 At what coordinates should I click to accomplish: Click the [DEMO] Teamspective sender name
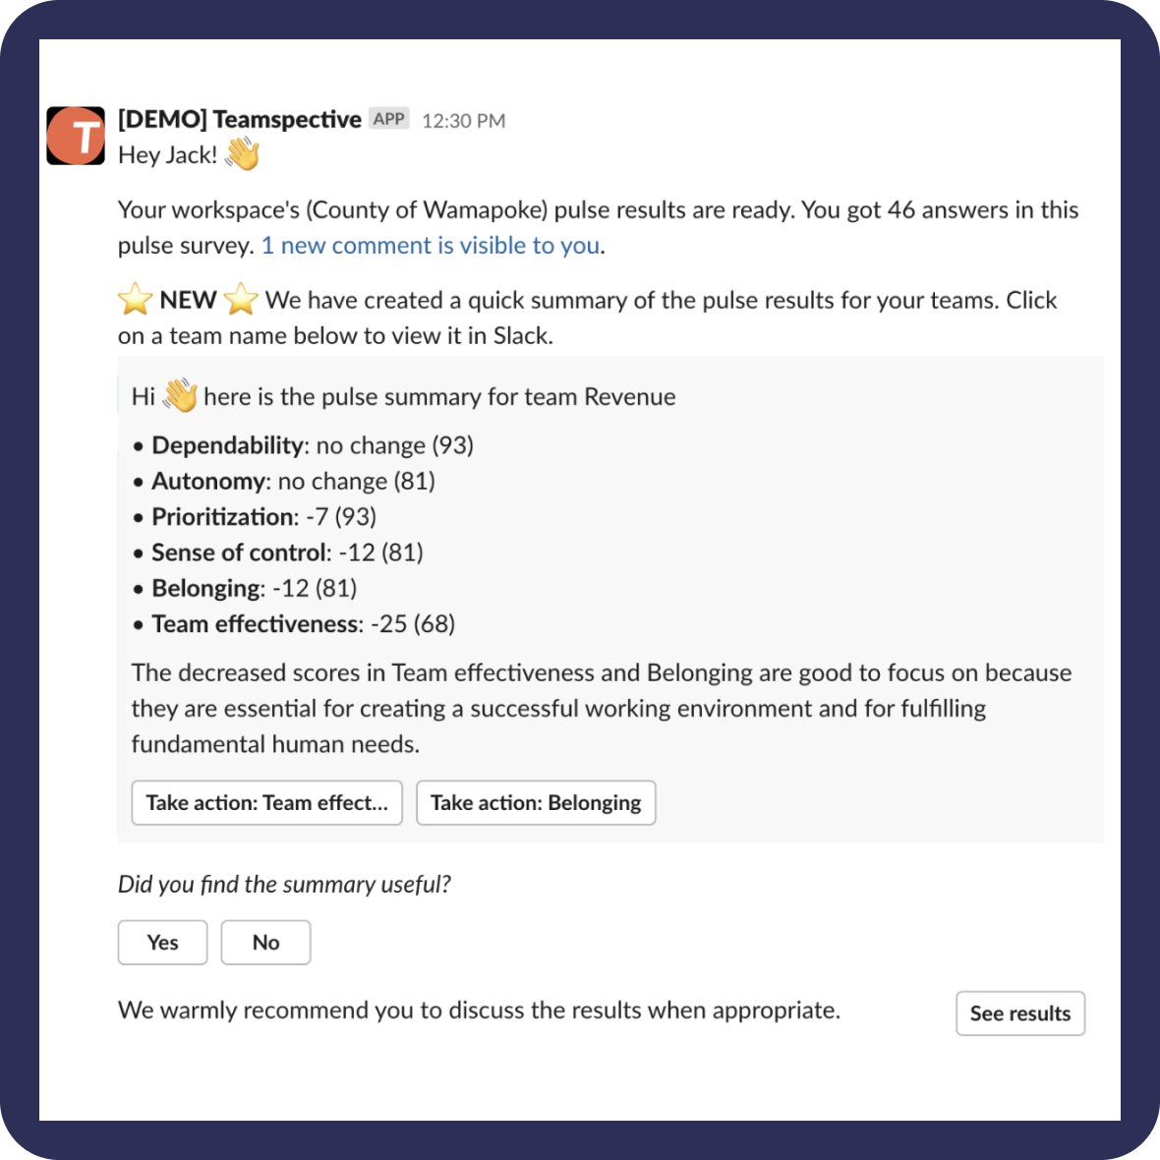point(238,118)
